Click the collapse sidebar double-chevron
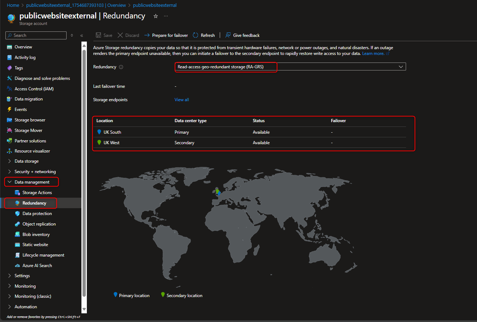Viewport: 477px width, 322px height. (81, 35)
